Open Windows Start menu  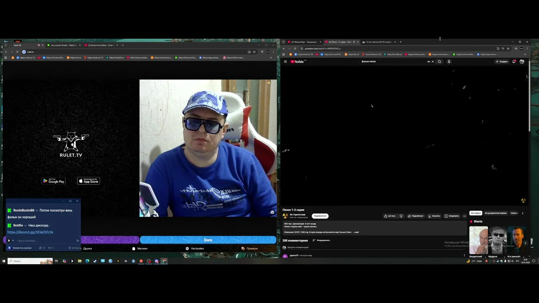click(4, 261)
